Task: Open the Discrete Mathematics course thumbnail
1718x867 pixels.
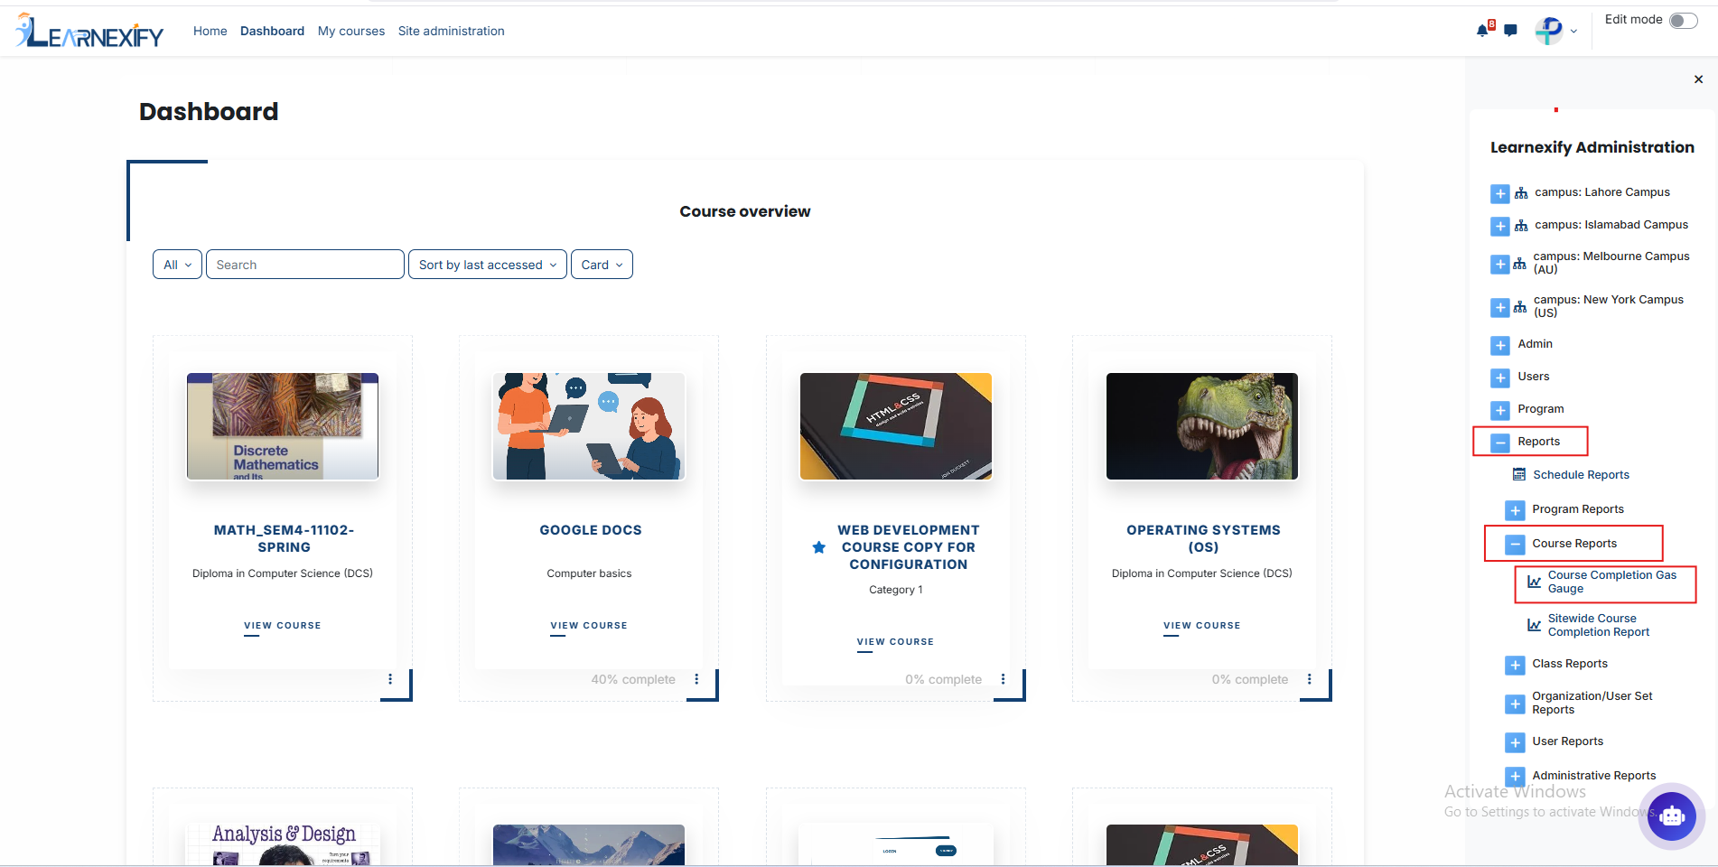Action: pyautogui.click(x=283, y=426)
